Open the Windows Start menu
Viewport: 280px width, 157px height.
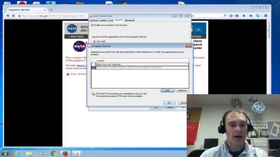coord(5,154)
